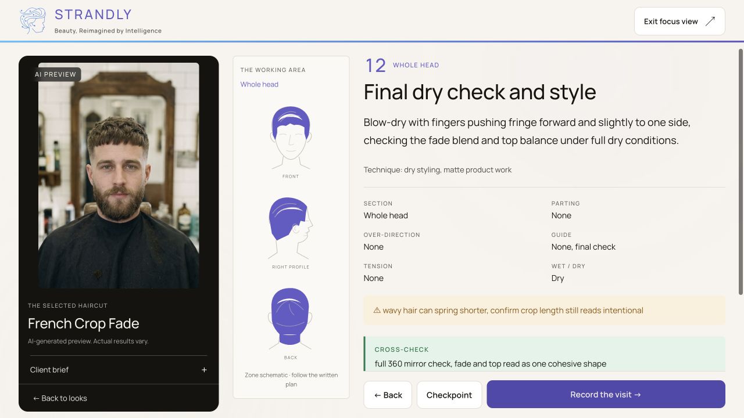
Task: Go back to previous step with Back button
Action: pos(388,395)
